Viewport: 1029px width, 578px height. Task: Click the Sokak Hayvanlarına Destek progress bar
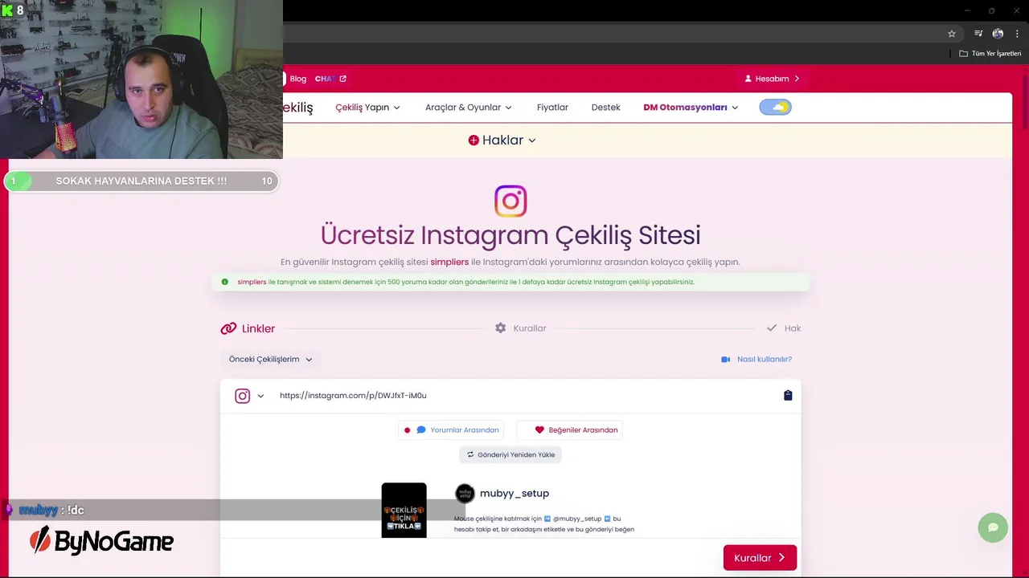141,181
